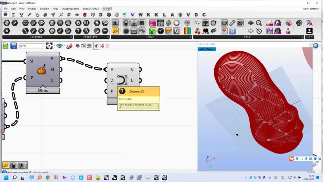The width and height of the screenshot is (323, 182).
Task: Select the red squirrel plugin tab
Action: (x=85, y=15)
